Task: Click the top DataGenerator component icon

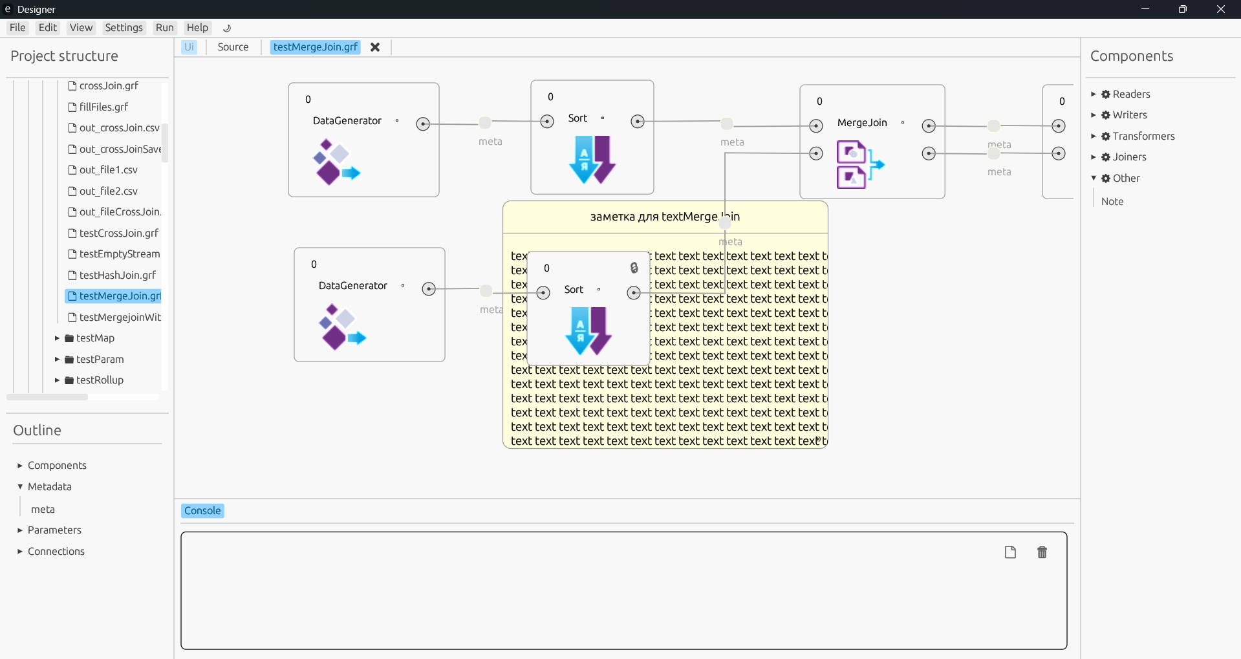Action: 336,162
